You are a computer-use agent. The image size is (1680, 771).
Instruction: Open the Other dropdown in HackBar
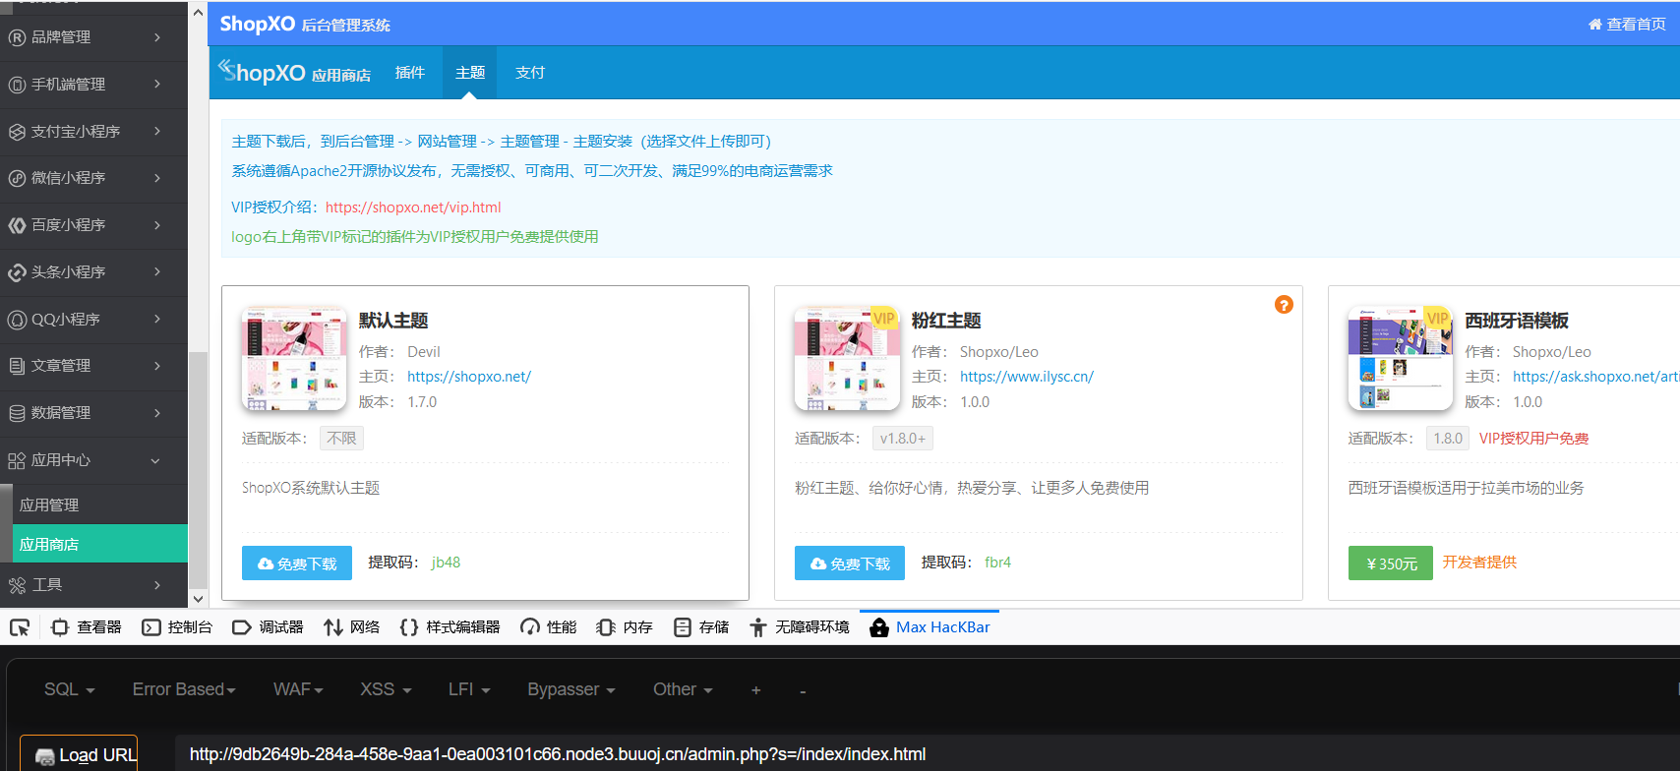[x=683, y=689]
